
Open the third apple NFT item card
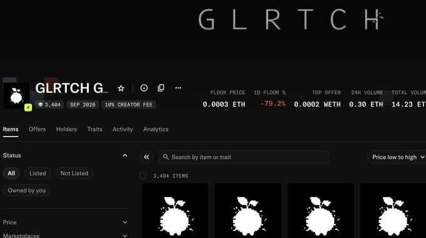click(321, 210)
